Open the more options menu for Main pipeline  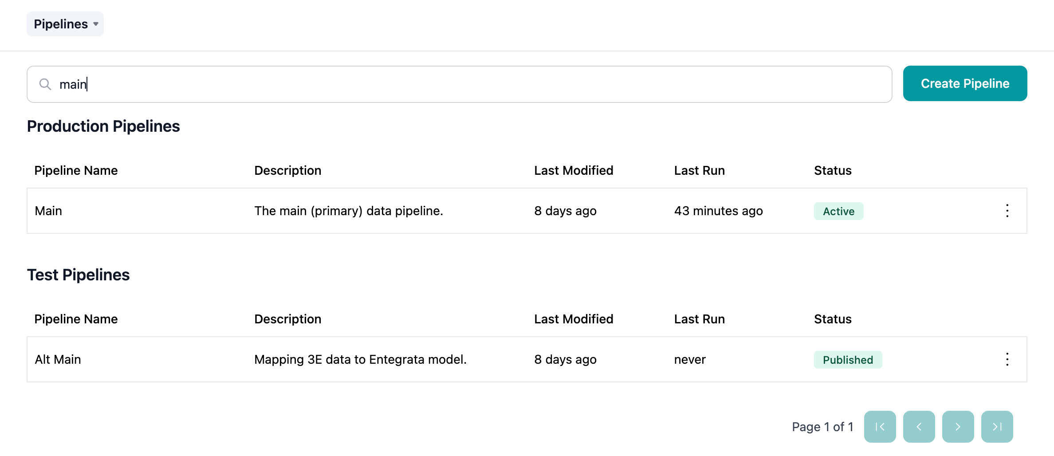tap(1007, 211)
